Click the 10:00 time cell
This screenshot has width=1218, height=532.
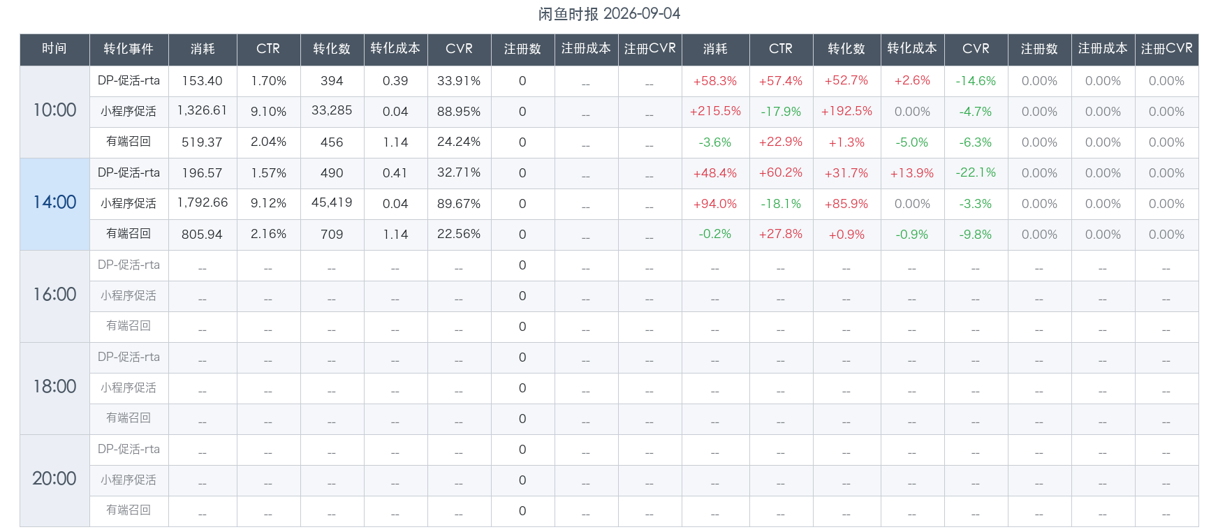coord(54,111)
